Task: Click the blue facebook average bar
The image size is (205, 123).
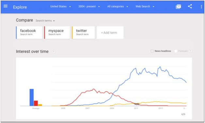Action: [x=32, y=98]
